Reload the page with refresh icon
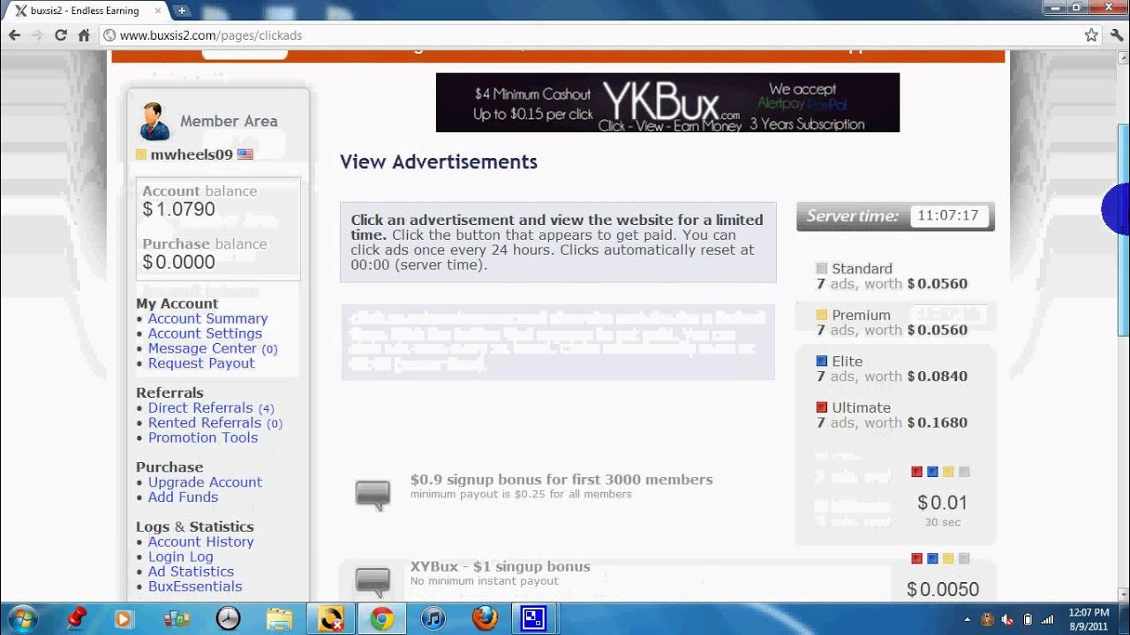Image resolution: width=1130 pixels, height=635 pixels. (x=60, y=35)
